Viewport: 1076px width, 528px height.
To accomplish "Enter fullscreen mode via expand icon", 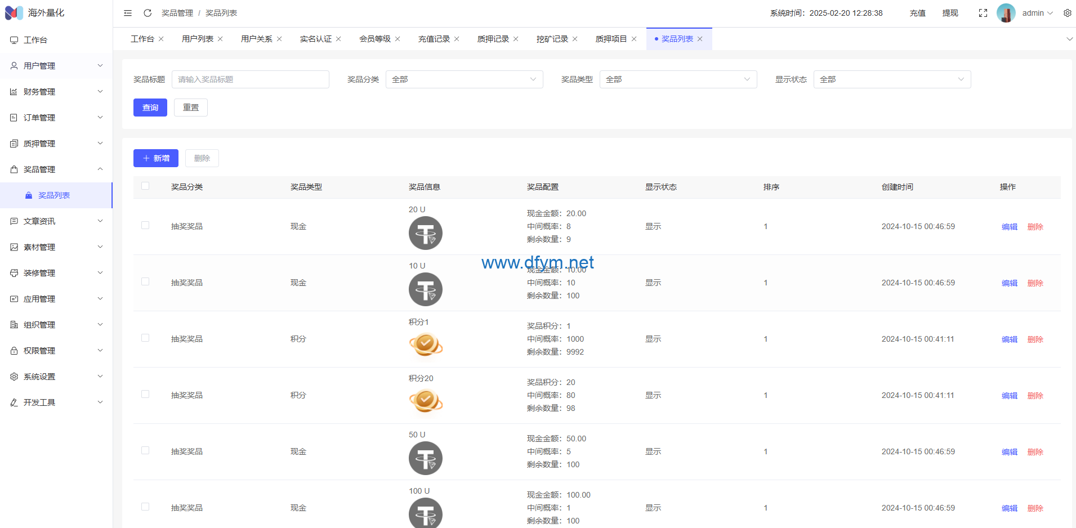I will coord(983,13).
